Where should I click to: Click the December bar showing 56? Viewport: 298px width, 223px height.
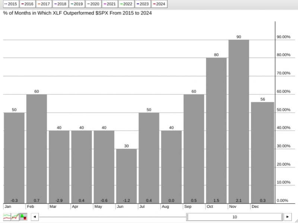tap(263, 153)
